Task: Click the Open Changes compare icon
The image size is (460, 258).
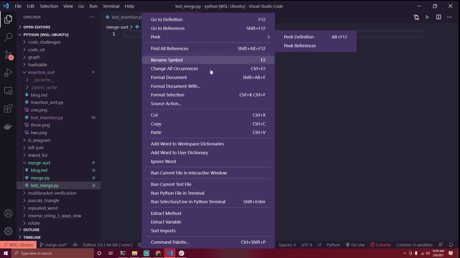Action: click(416, 17)
